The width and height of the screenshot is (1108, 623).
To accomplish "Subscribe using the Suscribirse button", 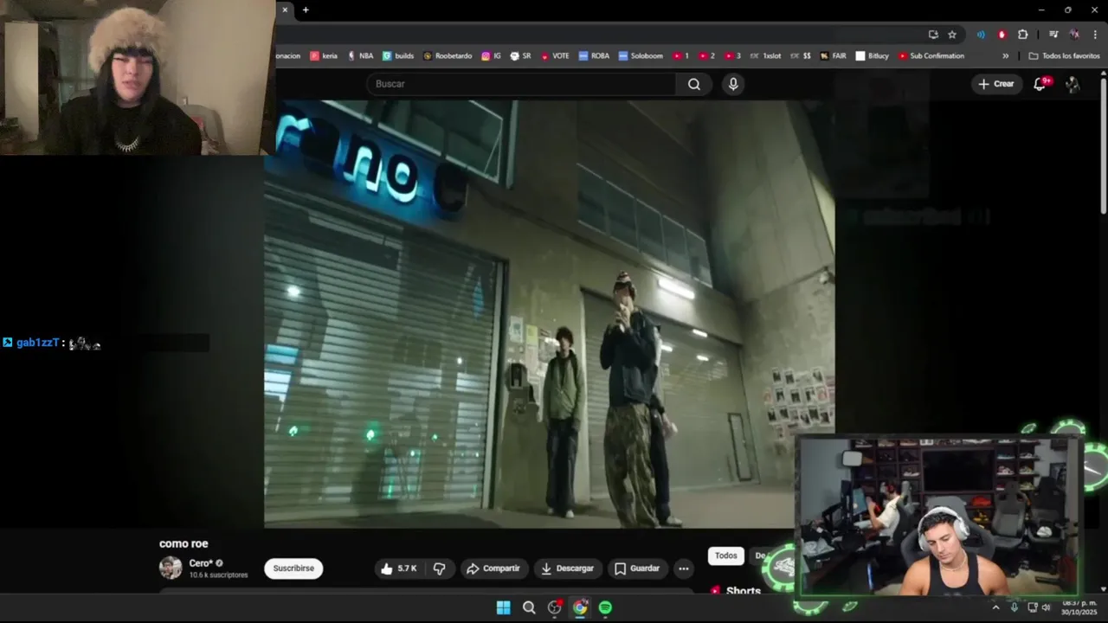I will tap(293, 568).
